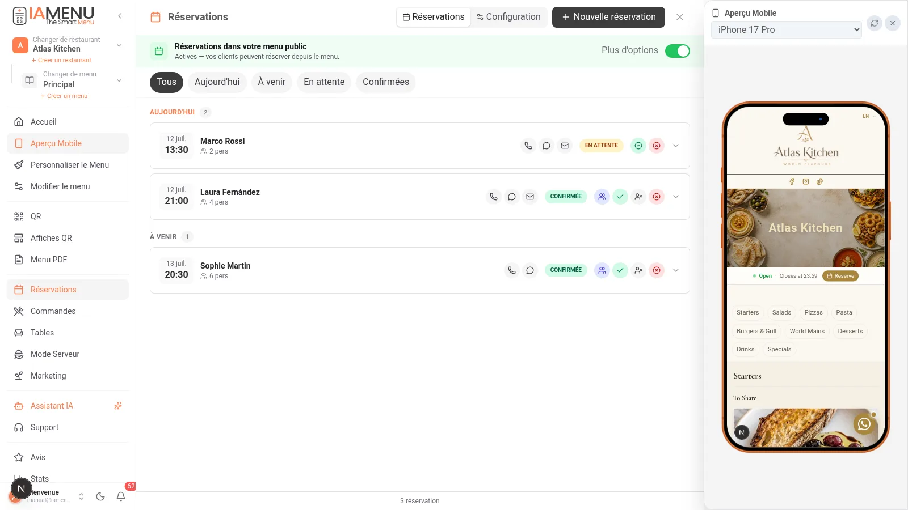Collapse the left sidebar
908x510 pixels.
(x=120, y=16)
